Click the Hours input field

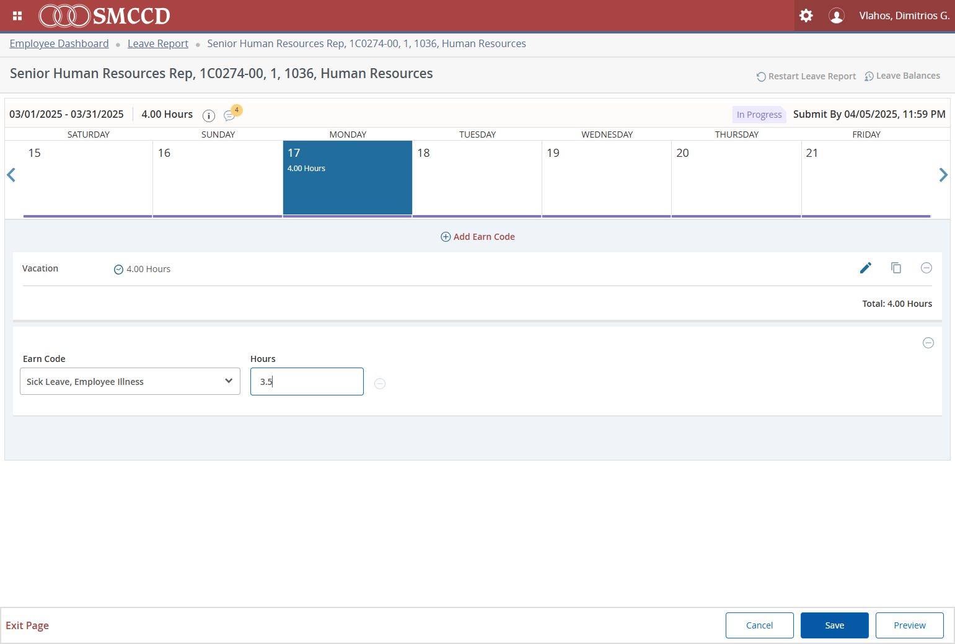pos(307,381)
